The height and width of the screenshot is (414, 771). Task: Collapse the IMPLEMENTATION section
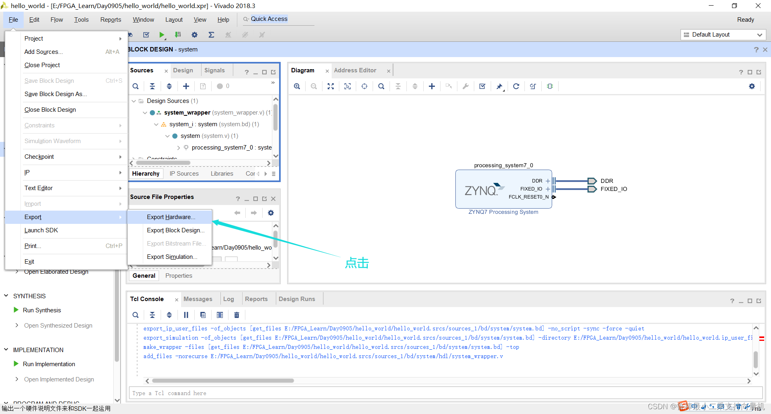coord(6,350)
